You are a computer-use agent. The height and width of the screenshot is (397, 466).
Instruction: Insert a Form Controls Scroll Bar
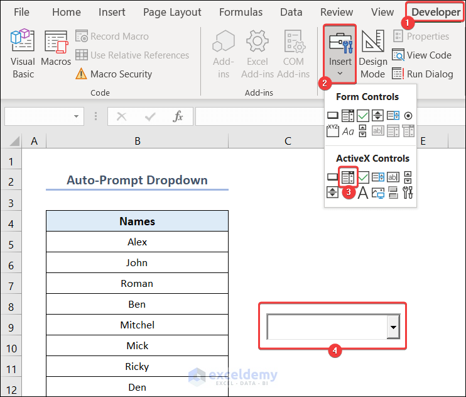click(x=362, y=131)
